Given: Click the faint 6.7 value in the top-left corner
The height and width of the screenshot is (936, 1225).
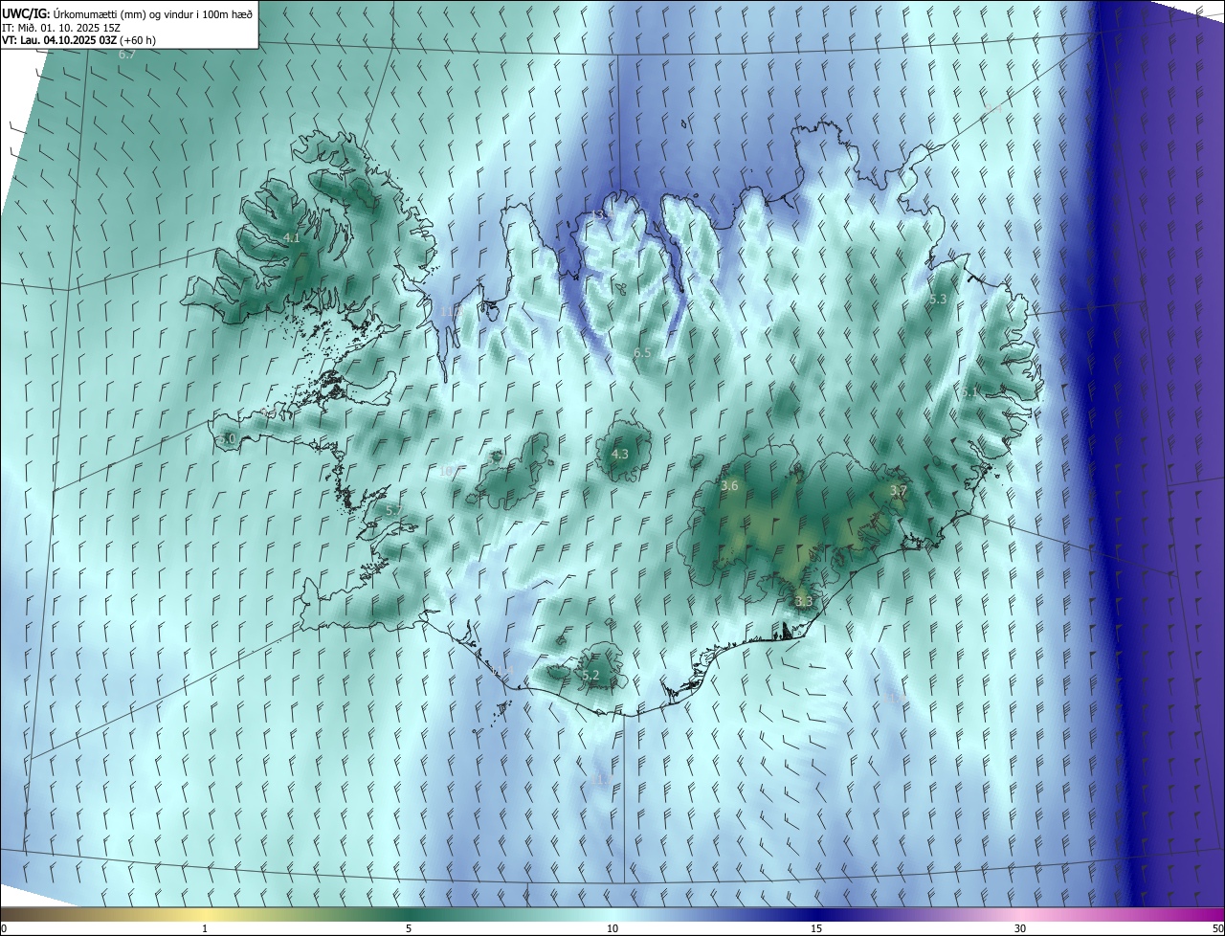Looking at the screenshot, I should click(126, 55).
